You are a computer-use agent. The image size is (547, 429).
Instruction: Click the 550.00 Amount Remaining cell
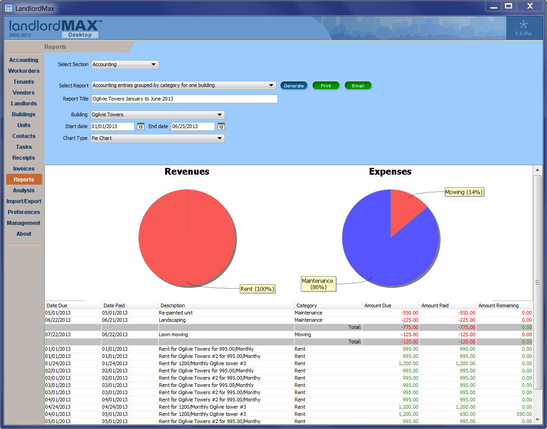(x=504, y=414)
